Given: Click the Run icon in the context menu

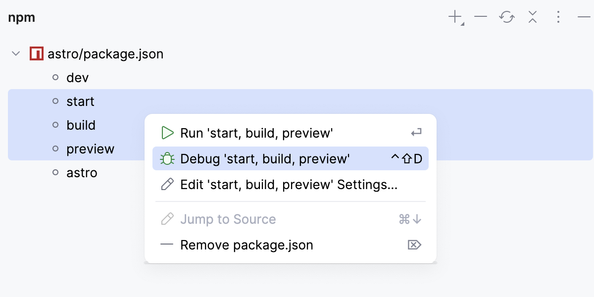Looking at the screenshot, I should (x=168, y=133).
